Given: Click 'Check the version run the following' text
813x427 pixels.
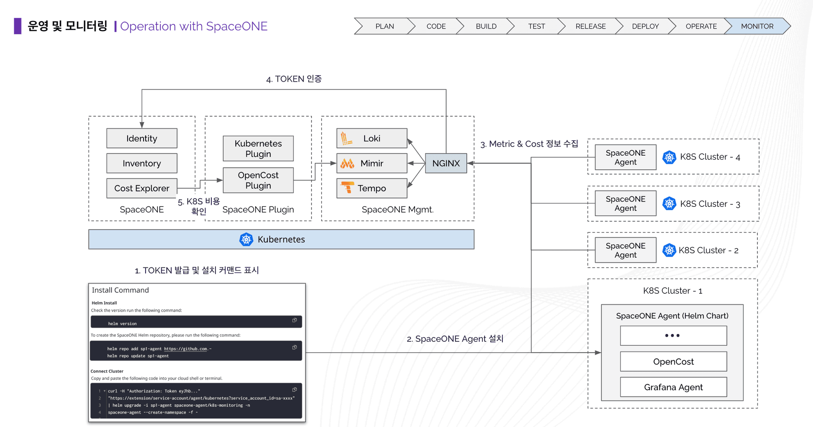Looking at the screenshot, I should pos(137,310).
